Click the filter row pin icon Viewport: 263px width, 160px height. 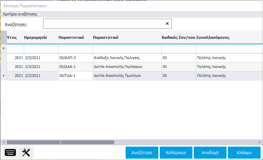(3, 49)
